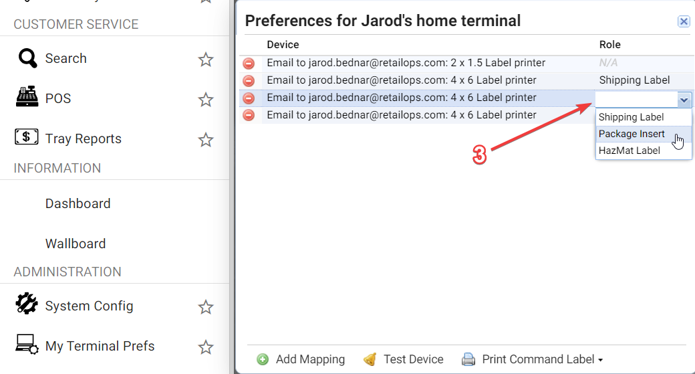Choose Package Insert from Role list
The height and width of the screenshot is (374, 695).
click(x=632, y=134)
